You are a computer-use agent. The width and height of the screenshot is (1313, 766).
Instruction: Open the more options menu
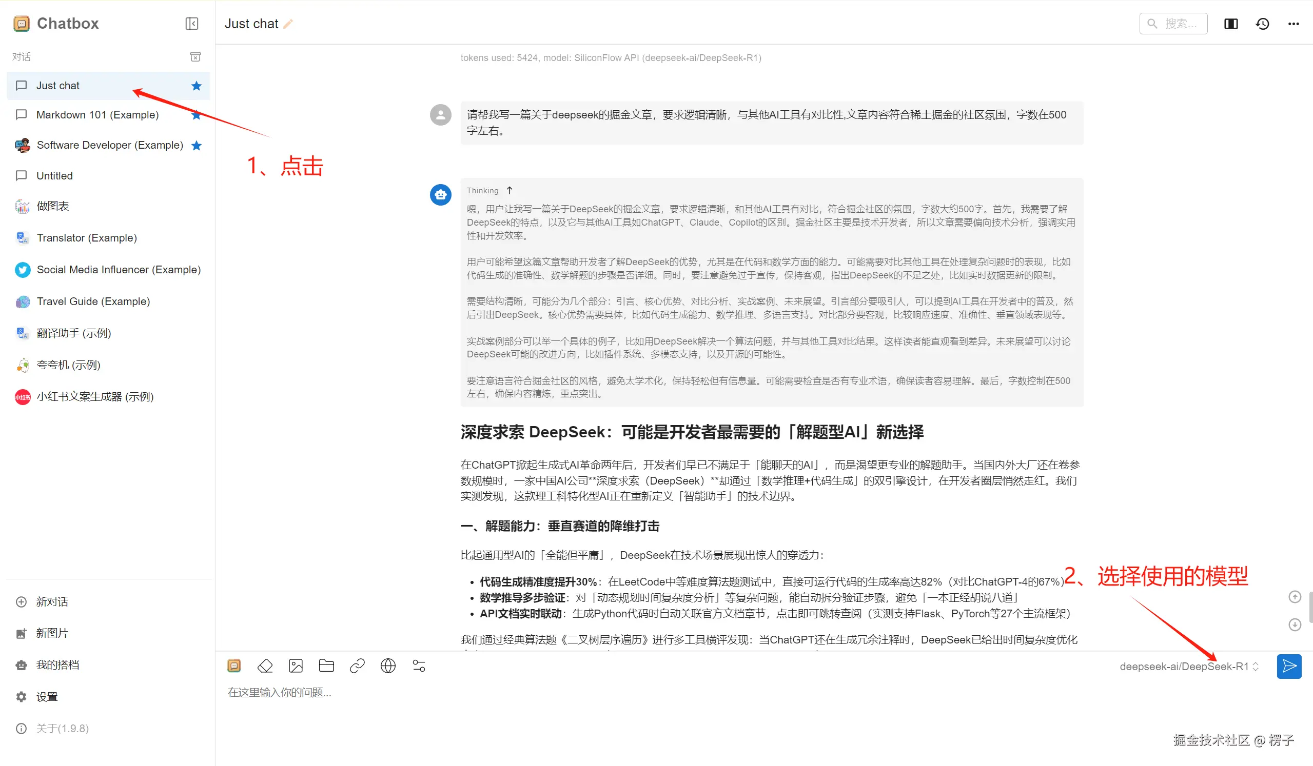[1294, 24]
